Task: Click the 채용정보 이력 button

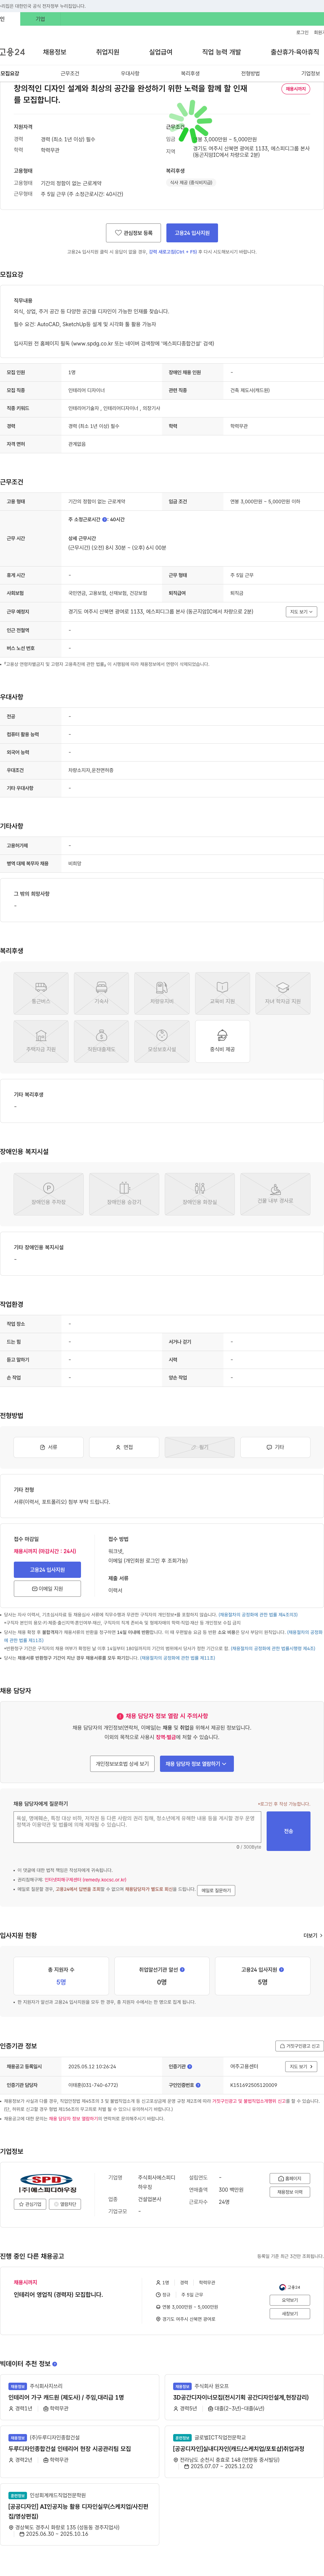Action: [290, 2192]
